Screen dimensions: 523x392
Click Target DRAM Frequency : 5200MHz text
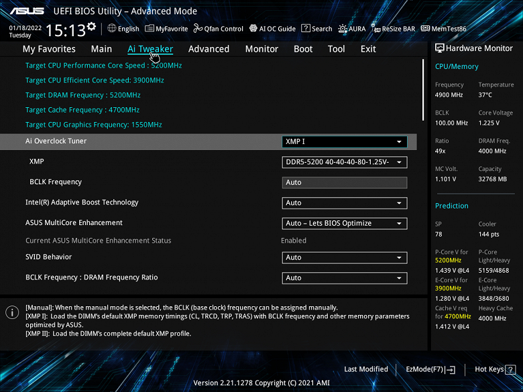83,95
